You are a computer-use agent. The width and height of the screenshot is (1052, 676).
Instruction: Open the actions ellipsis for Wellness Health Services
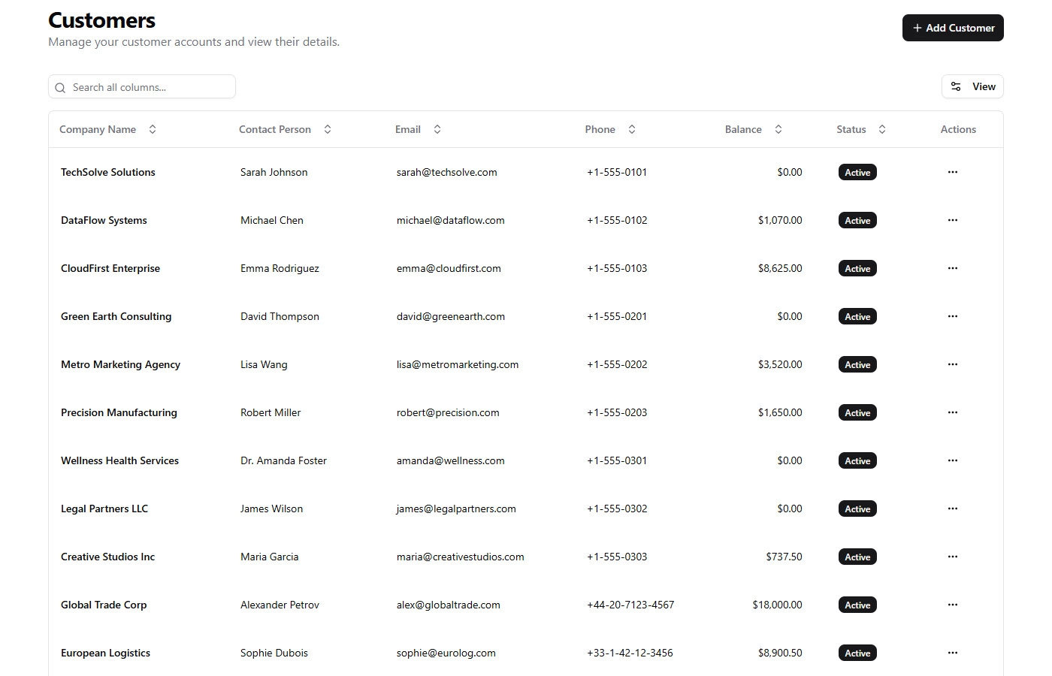click(952, 460)
